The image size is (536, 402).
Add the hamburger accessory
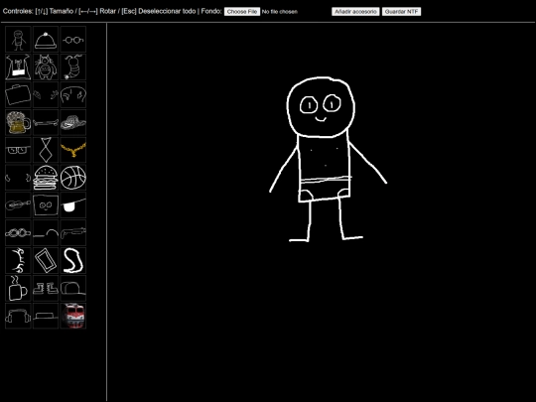[46, 178]
